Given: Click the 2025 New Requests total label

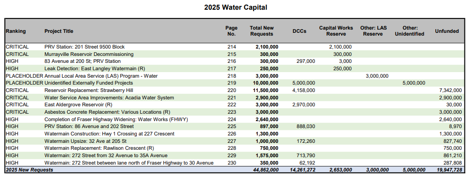Looking at the screenshot, I should tap(30, 170).
